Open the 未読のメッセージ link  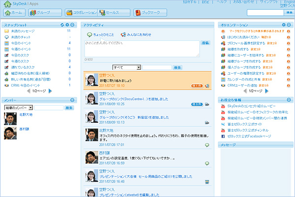[24, 31]
